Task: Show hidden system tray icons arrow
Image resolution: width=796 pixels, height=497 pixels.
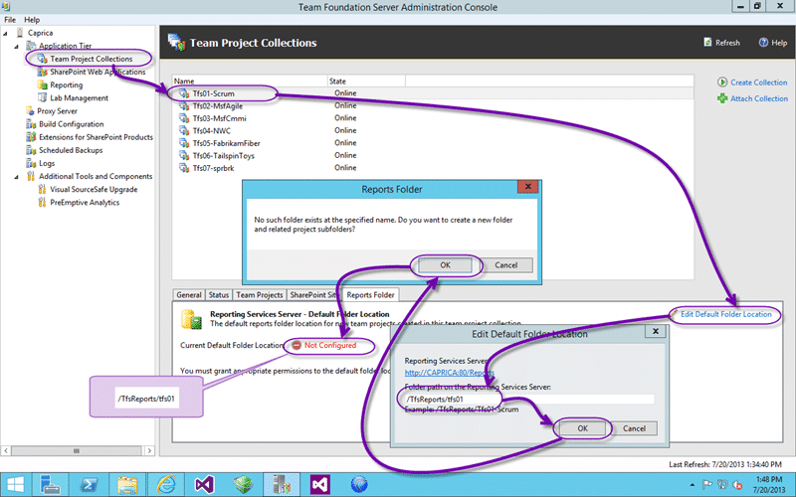Action: pos(692,485)
